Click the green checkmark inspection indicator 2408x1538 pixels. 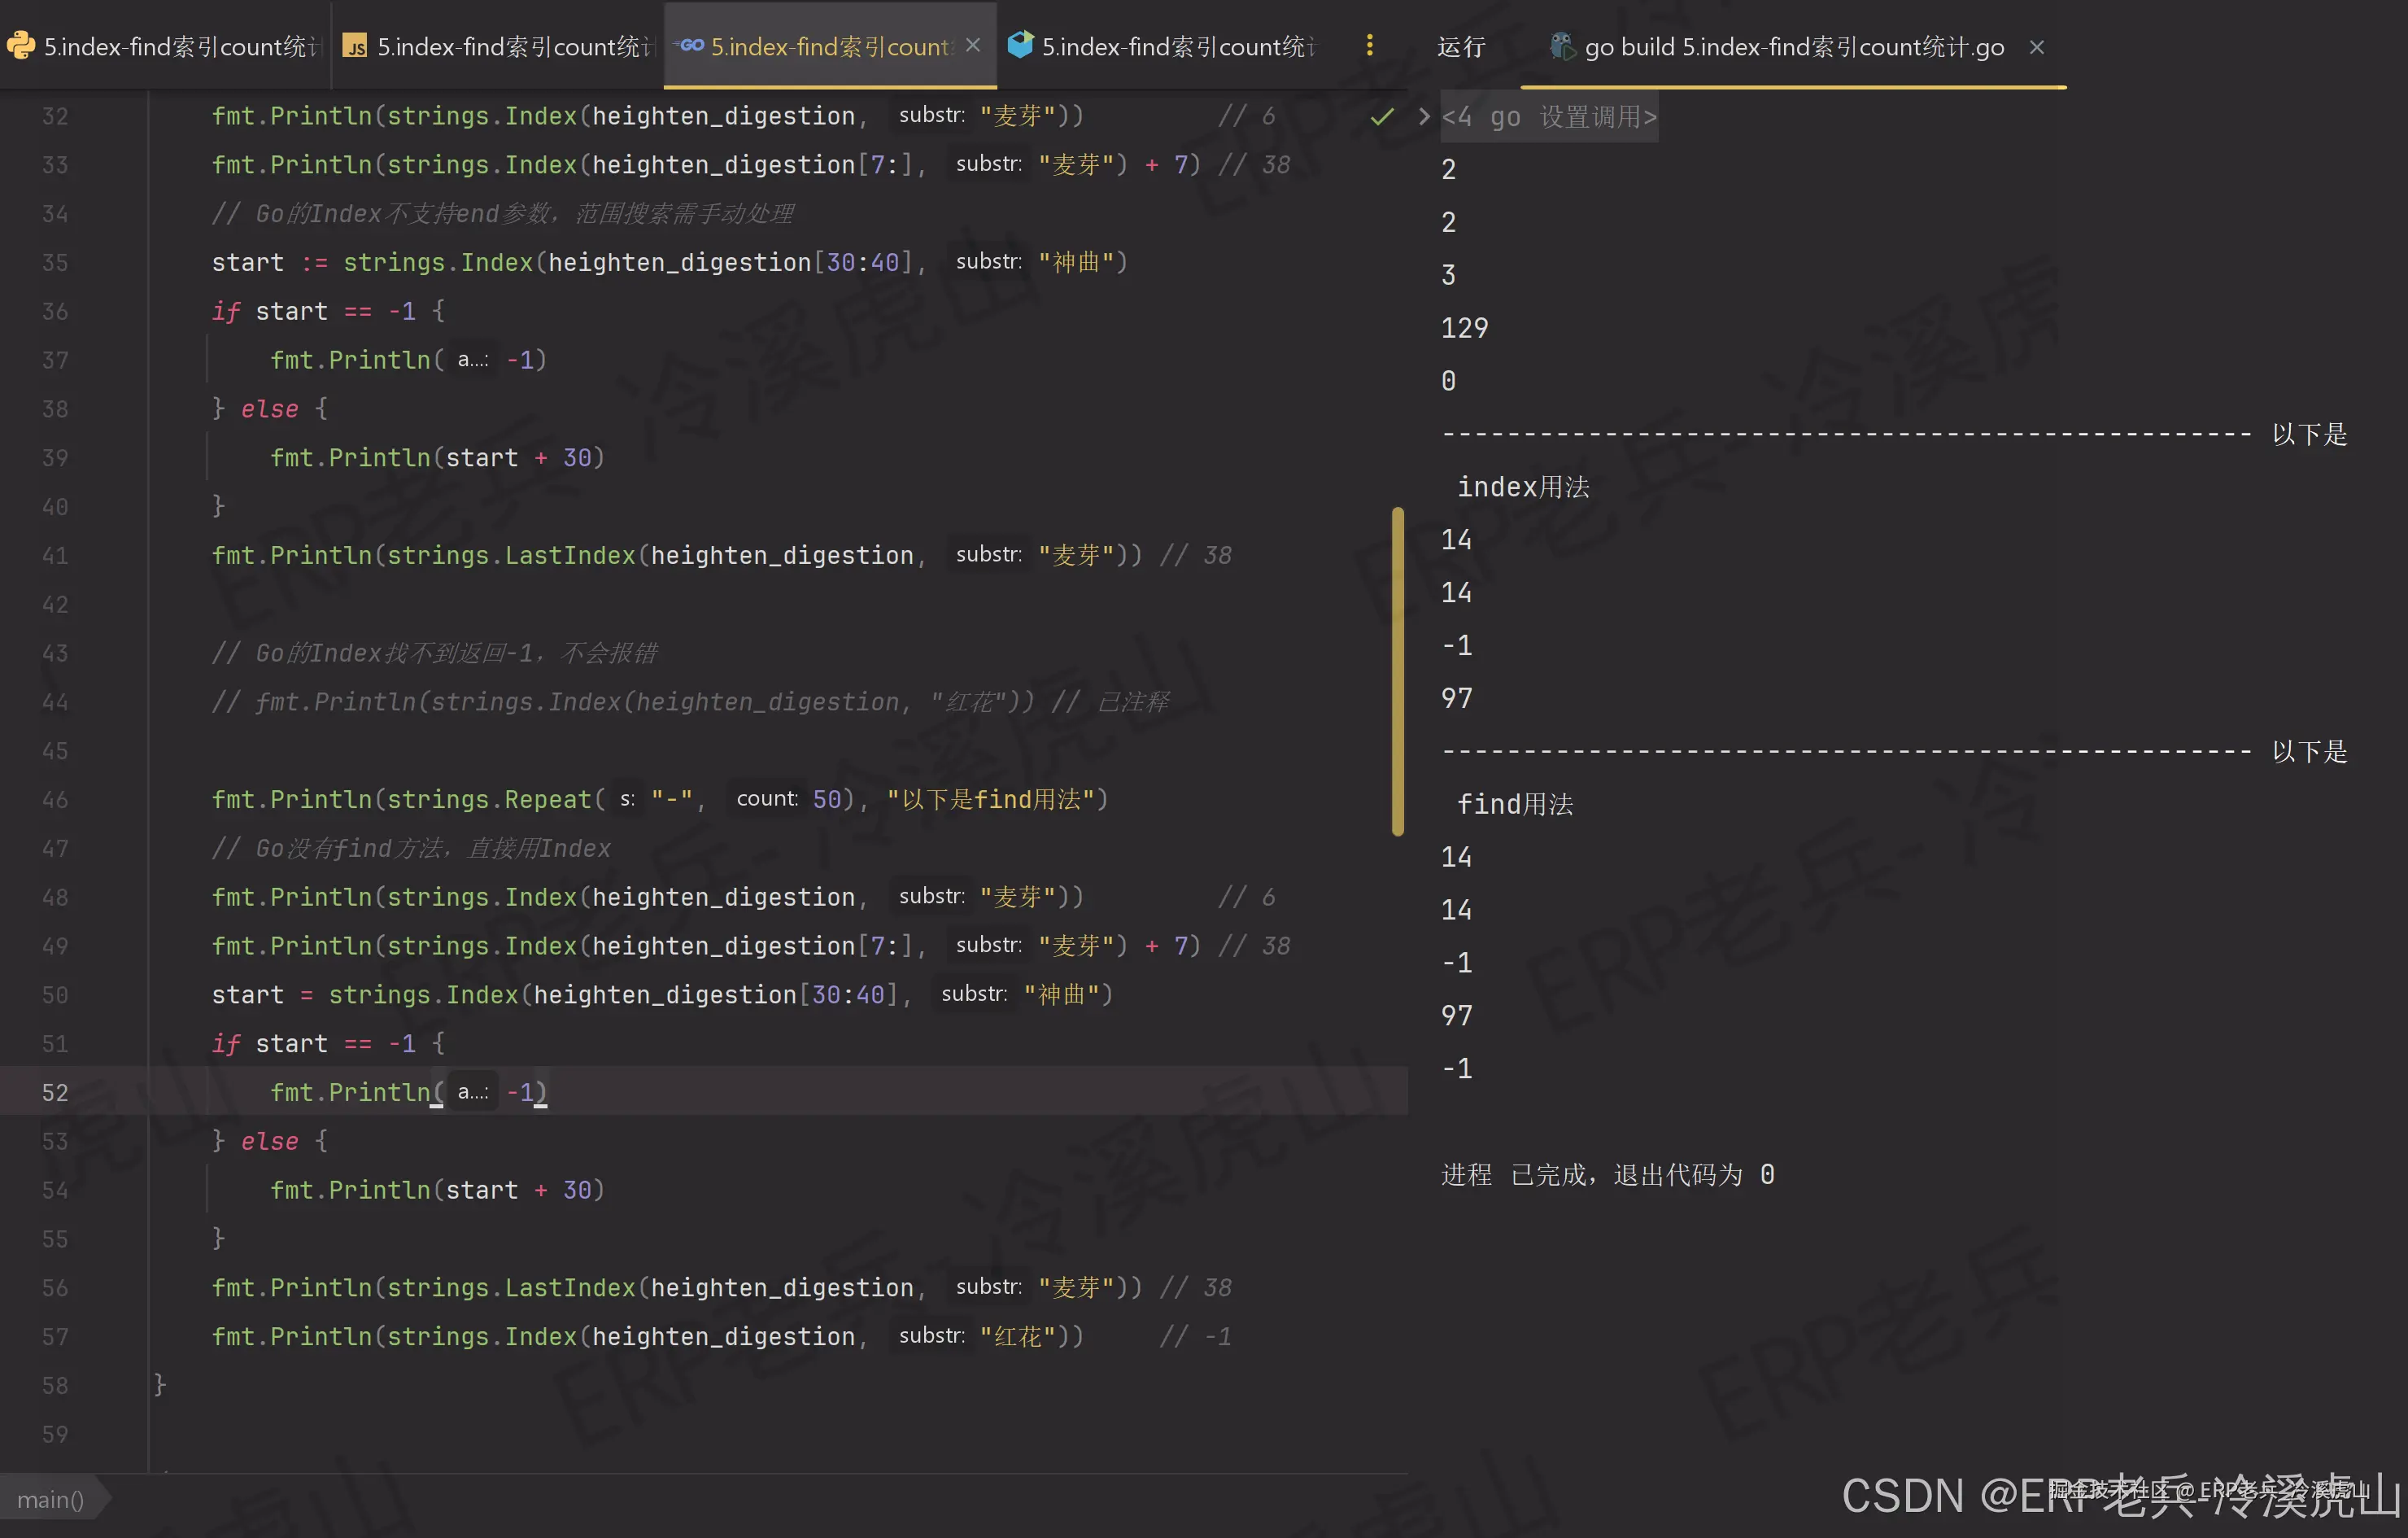[1381, 117]
